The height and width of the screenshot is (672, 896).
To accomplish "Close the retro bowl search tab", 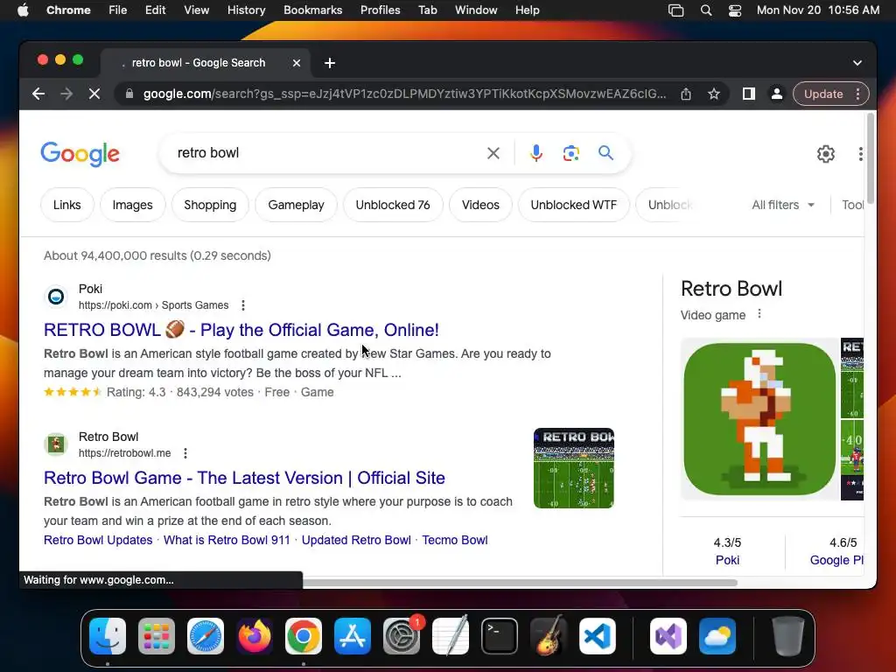I will [x=296, y=63].
